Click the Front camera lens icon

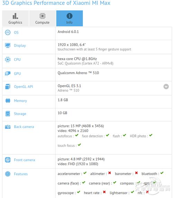point(8,160)
